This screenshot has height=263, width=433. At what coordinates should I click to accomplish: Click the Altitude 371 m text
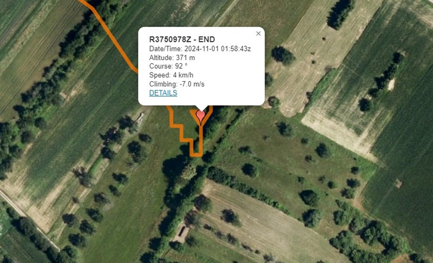click(x=172, y=58)
